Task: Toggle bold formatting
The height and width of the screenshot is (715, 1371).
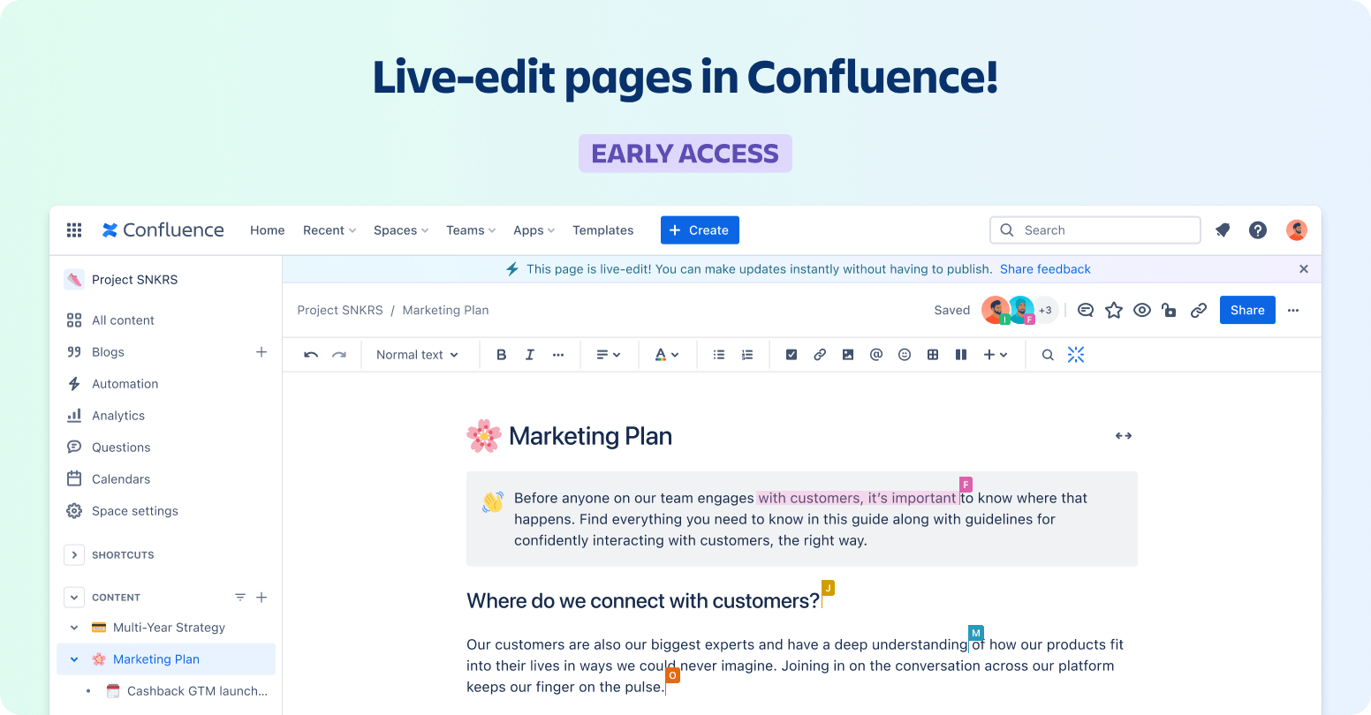Action: [x=502, y=355]
